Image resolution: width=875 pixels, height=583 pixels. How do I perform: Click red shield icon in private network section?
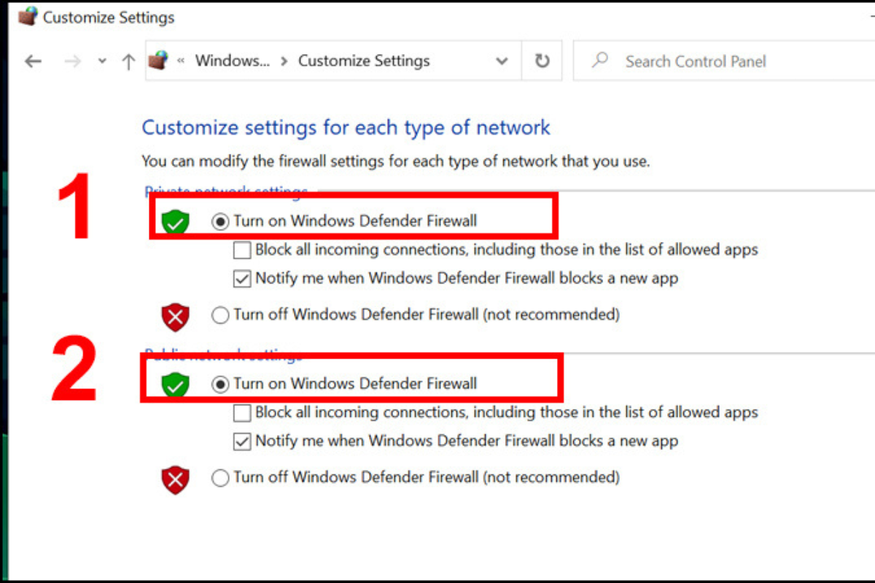click(175, 316)
